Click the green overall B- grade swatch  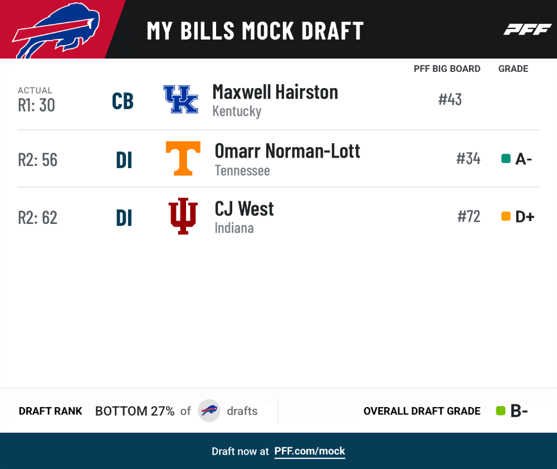coord(501,411)
